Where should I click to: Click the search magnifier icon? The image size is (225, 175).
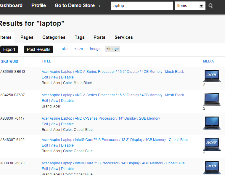point(210,6)
